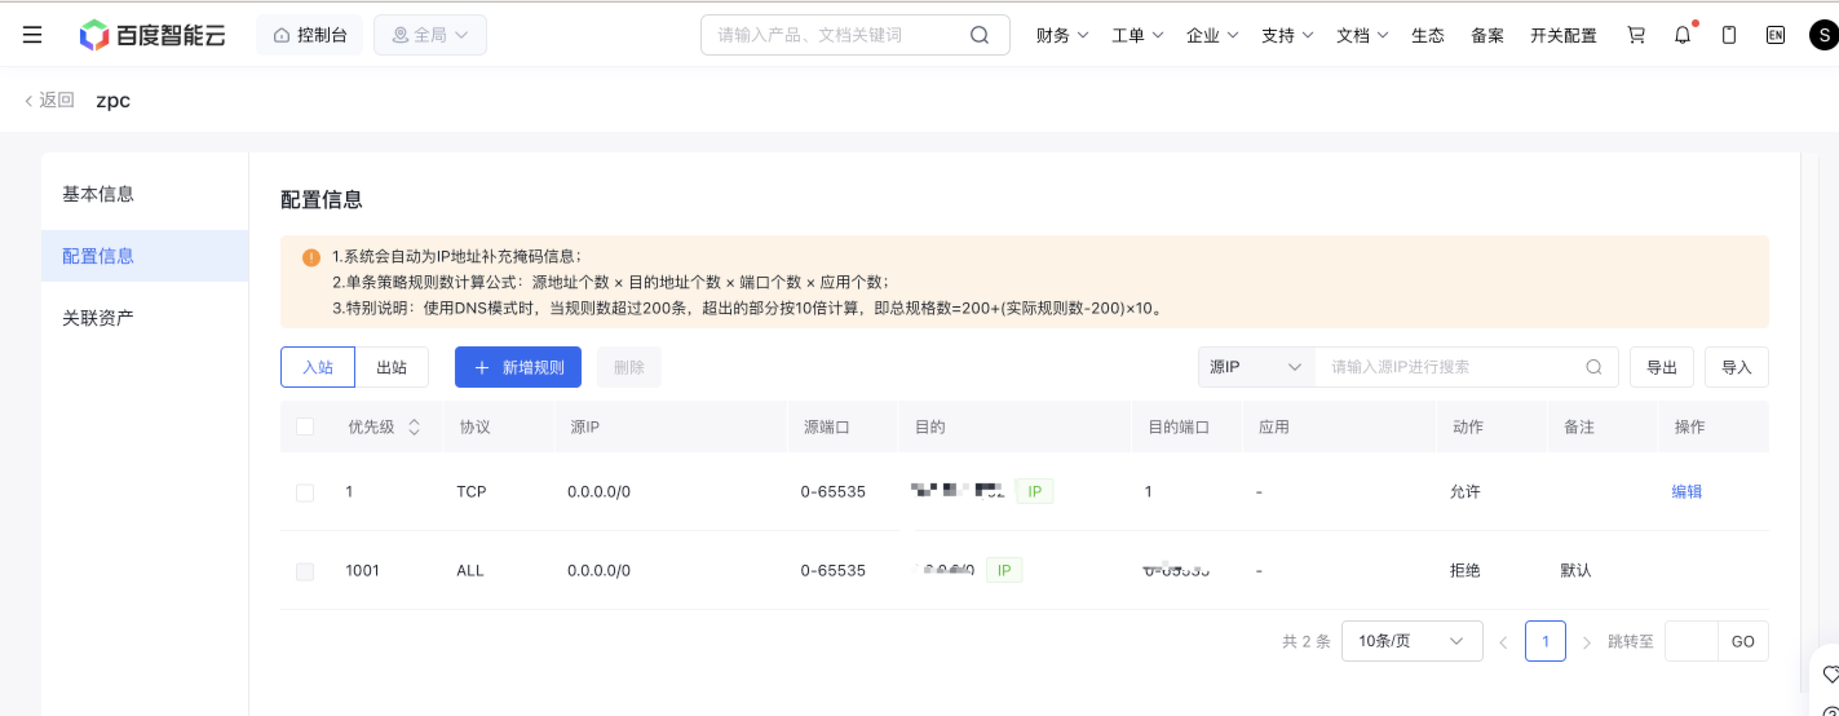
Task: Go to the 备案 page
Action: pyautogui.click(x=1487, y=35)
